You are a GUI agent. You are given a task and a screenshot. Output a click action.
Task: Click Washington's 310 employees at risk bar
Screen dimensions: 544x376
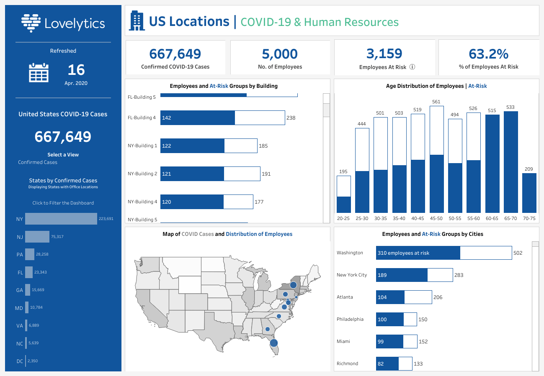coord(419,253)
